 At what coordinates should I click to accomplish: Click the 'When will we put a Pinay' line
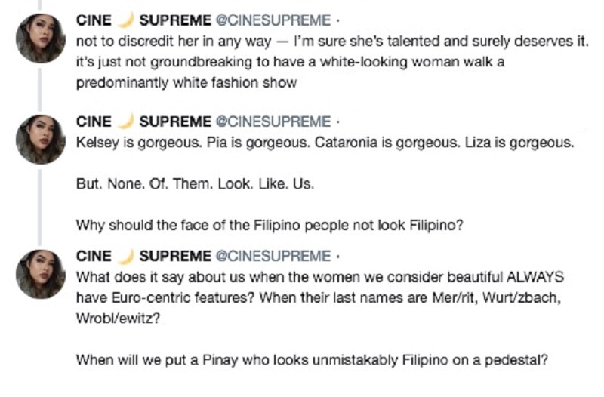pyautogui.click(x=312, y=360)
